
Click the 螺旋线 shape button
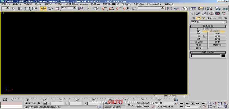(x=217, y=45)
